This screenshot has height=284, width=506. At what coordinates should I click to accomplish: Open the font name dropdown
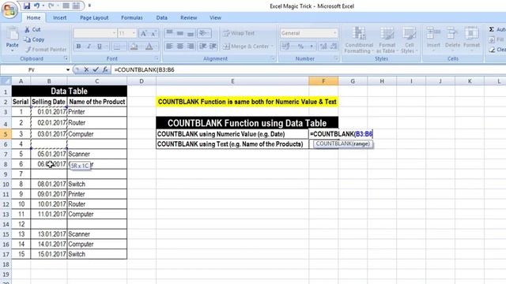(114, 33)
